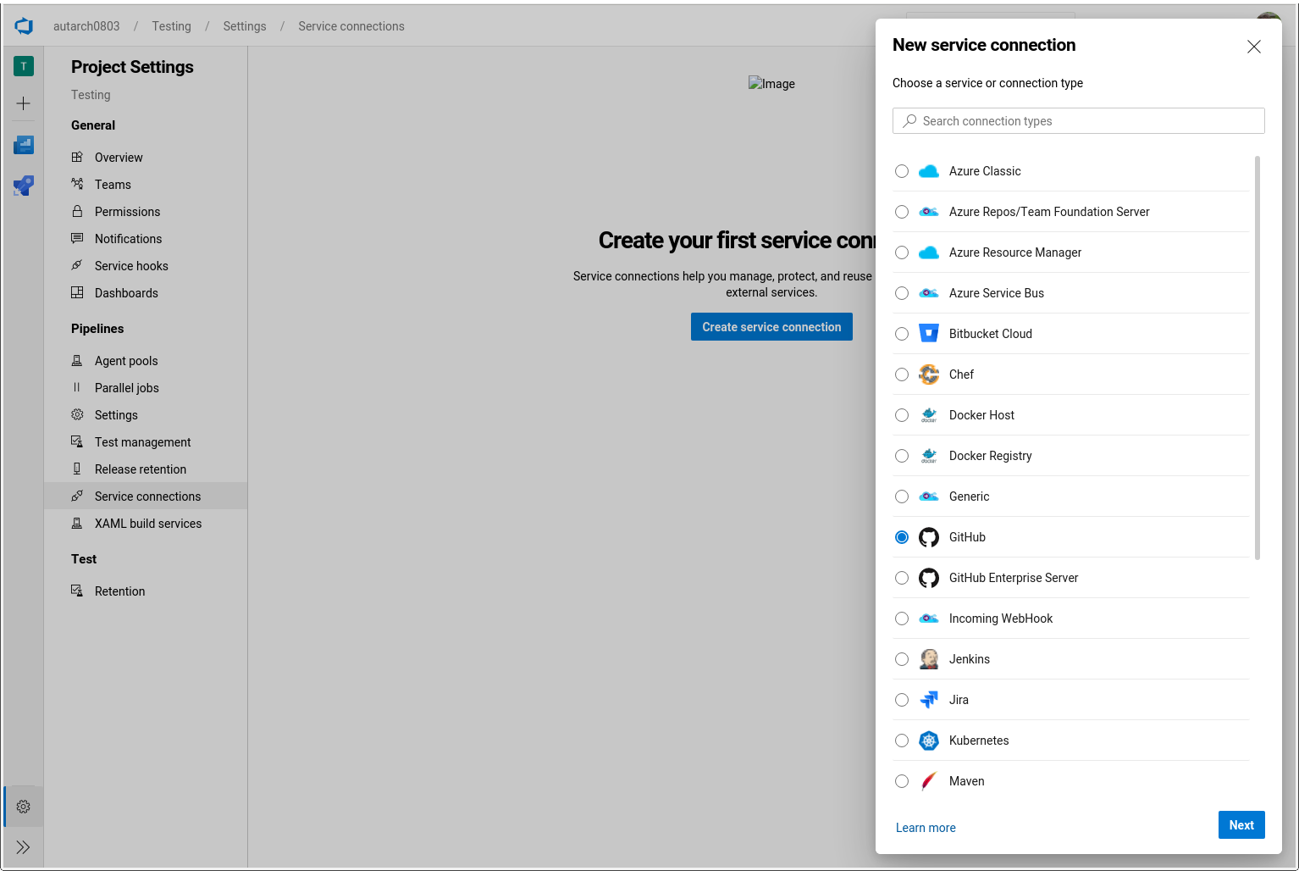The image size is (1299, 871).
Task: Click the GitHub octocat icon
Action: pos(929,537)
